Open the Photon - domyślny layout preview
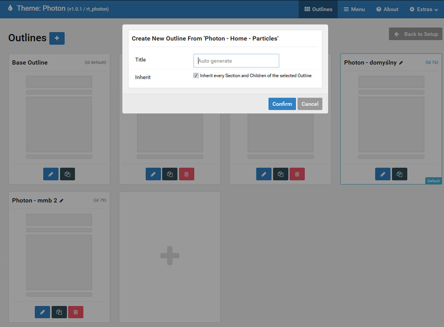The image size is (444, 327). pos(391,117)
